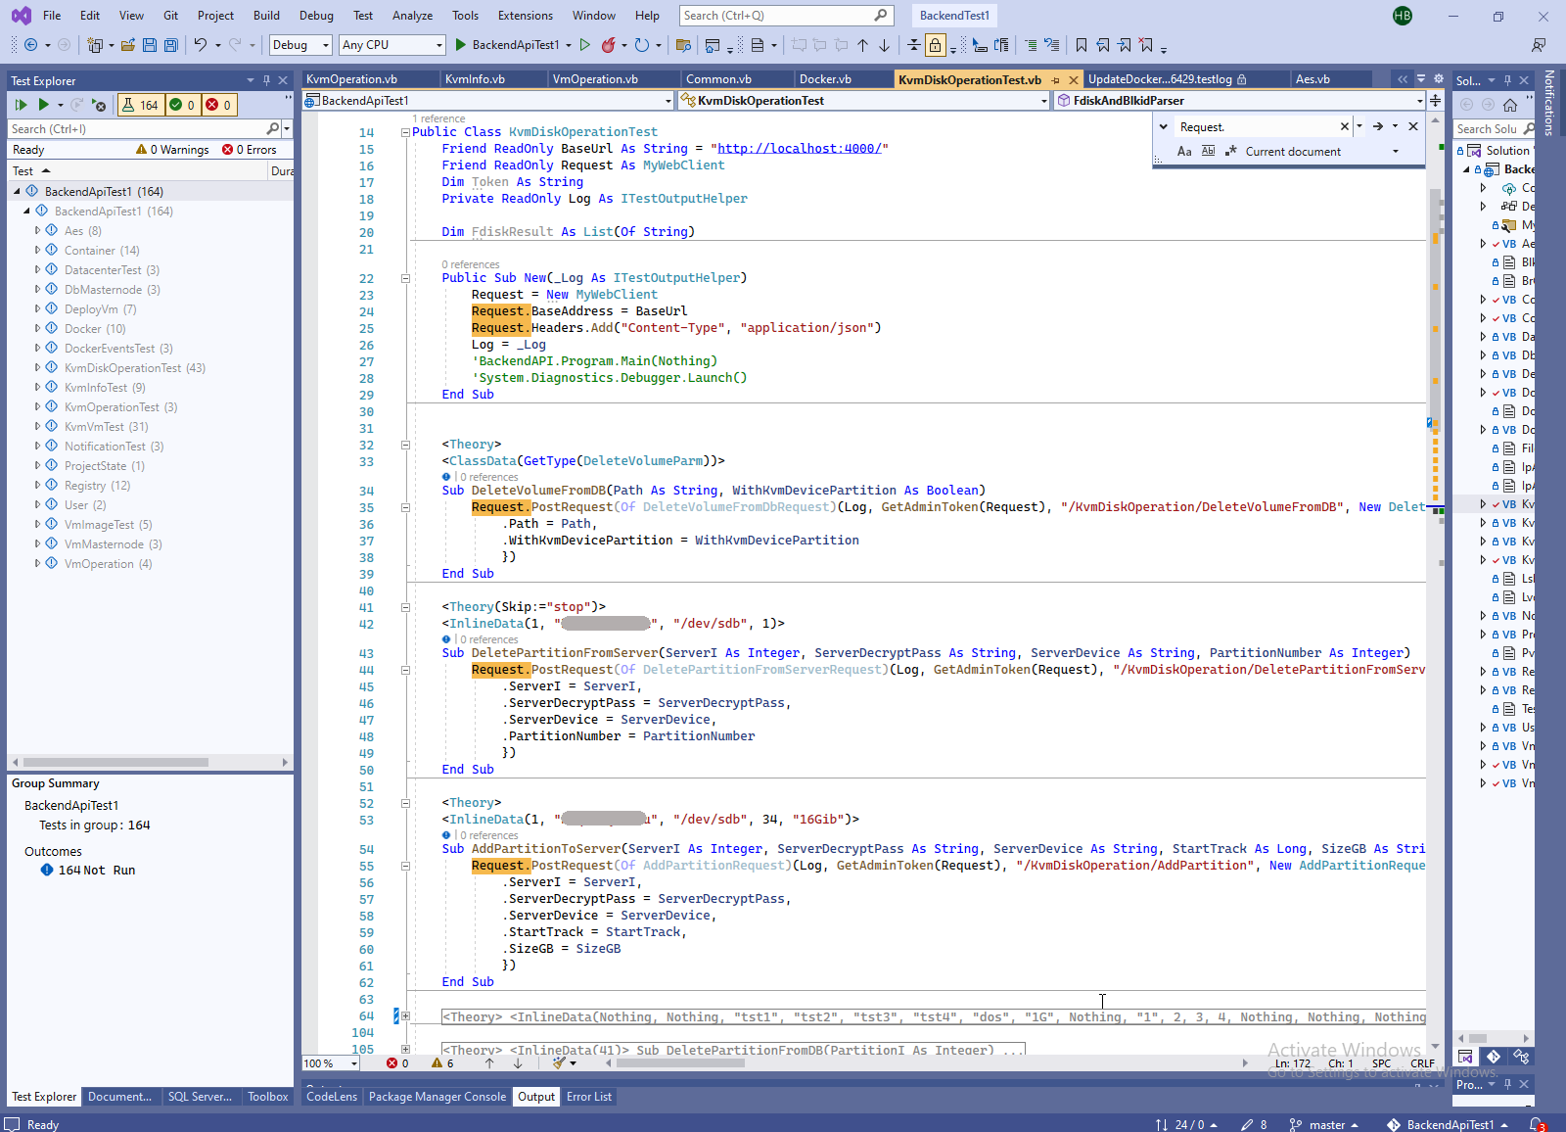1566x1132 pixels.
Task: Toggle Match case in the find box
Action: [x=1184, y=152]
